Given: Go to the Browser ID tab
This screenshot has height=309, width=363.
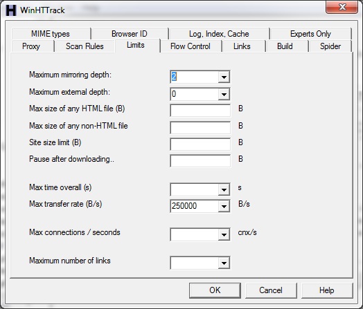Looking at the screenshot, I should (x=130, y=34).
